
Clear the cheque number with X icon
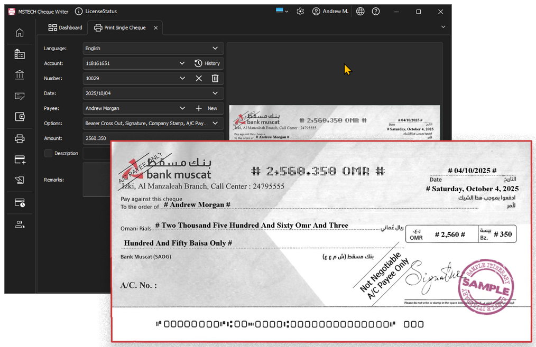(x=199, y=78)
